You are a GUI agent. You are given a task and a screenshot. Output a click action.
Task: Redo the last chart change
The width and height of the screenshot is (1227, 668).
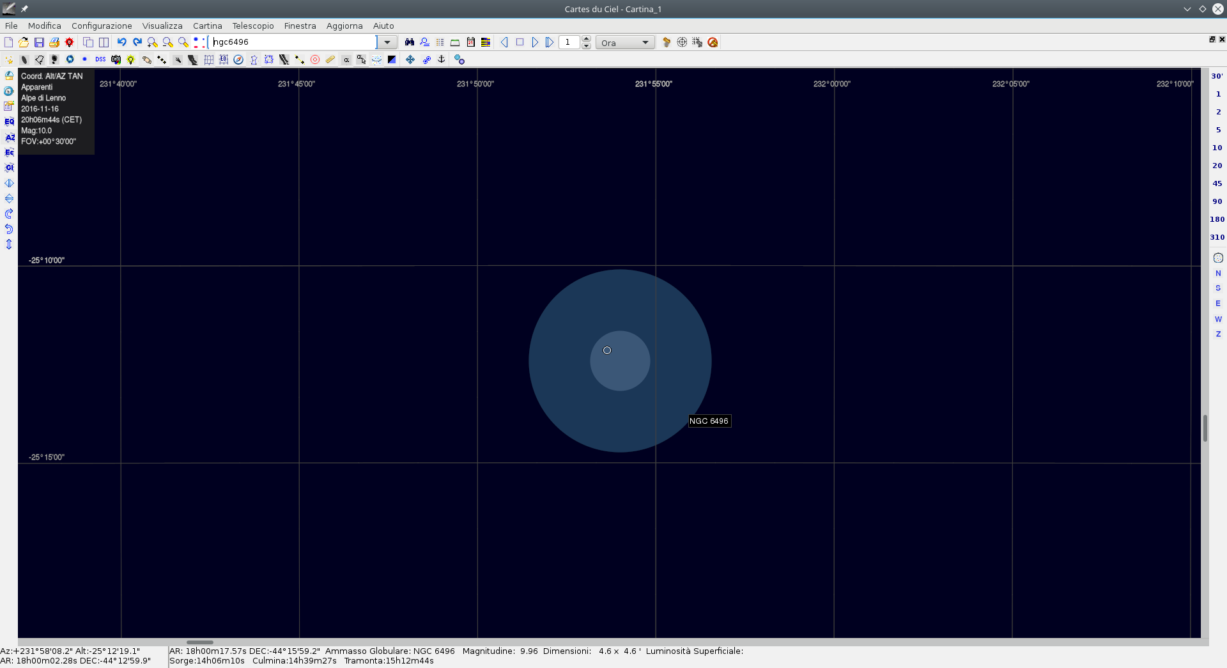137,42
